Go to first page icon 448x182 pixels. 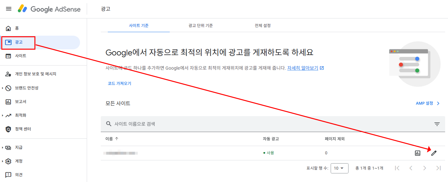397,168
